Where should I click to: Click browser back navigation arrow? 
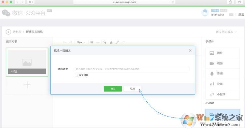click(17, 2)
